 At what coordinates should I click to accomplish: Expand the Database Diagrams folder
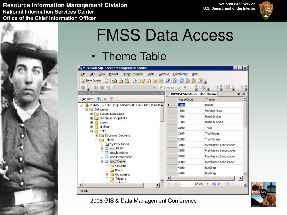point(97,135)
